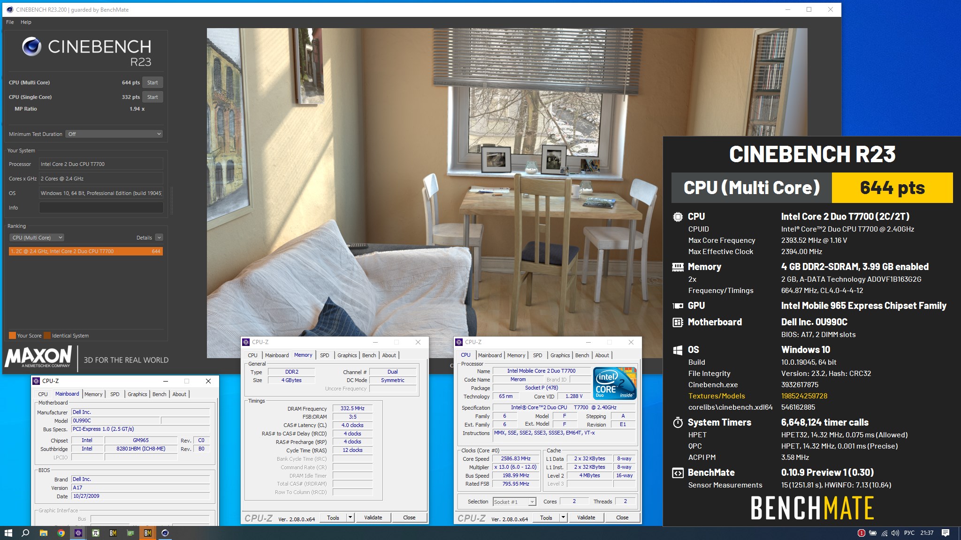Click the red notification badge in tray

pos(861,533)
